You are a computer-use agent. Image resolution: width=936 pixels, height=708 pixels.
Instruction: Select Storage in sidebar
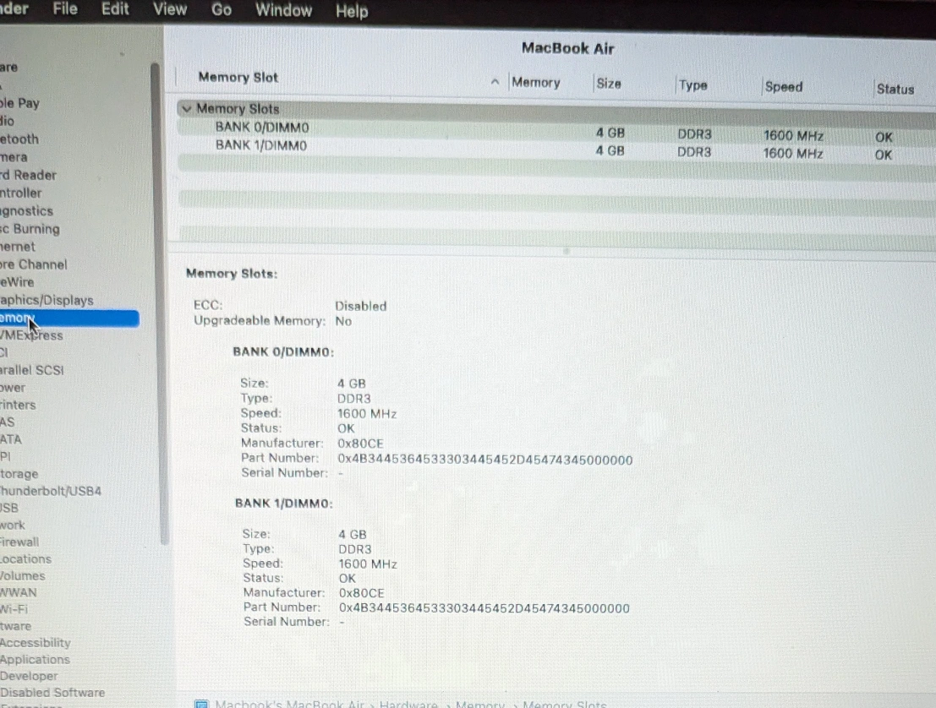[19, 474]
